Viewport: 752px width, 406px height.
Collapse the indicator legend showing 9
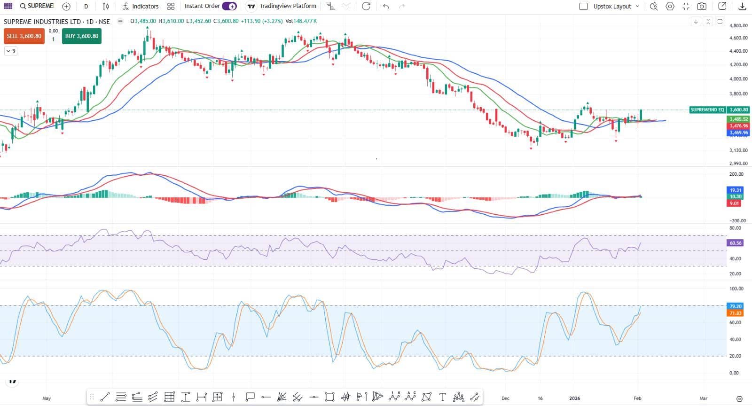click(x=11, y=51)
